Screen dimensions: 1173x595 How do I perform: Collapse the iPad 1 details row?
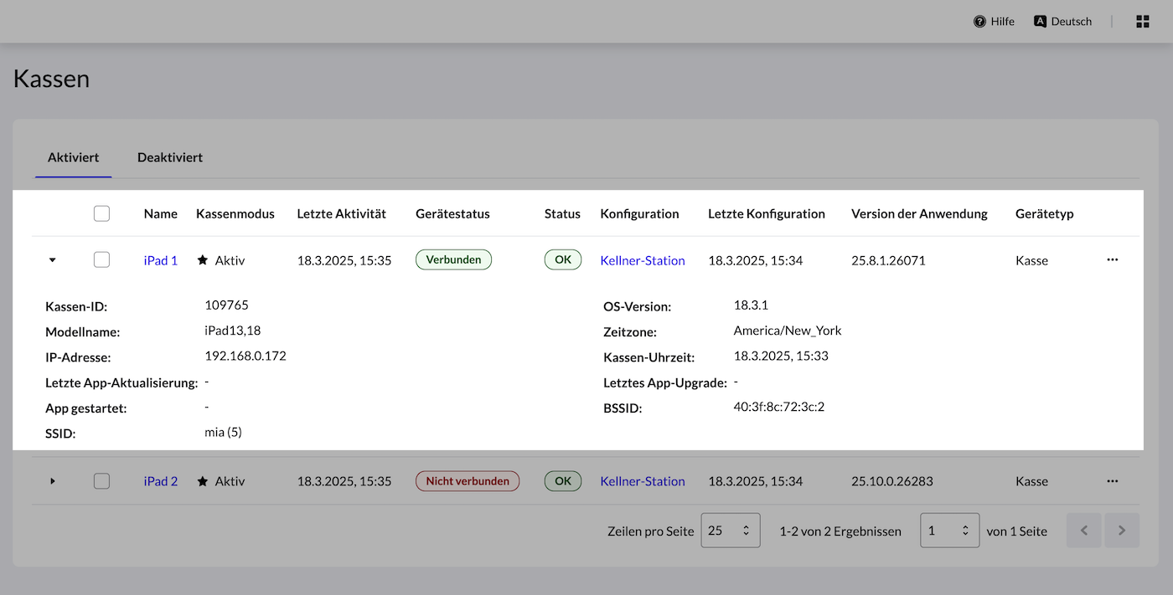[x=53, y=260]
